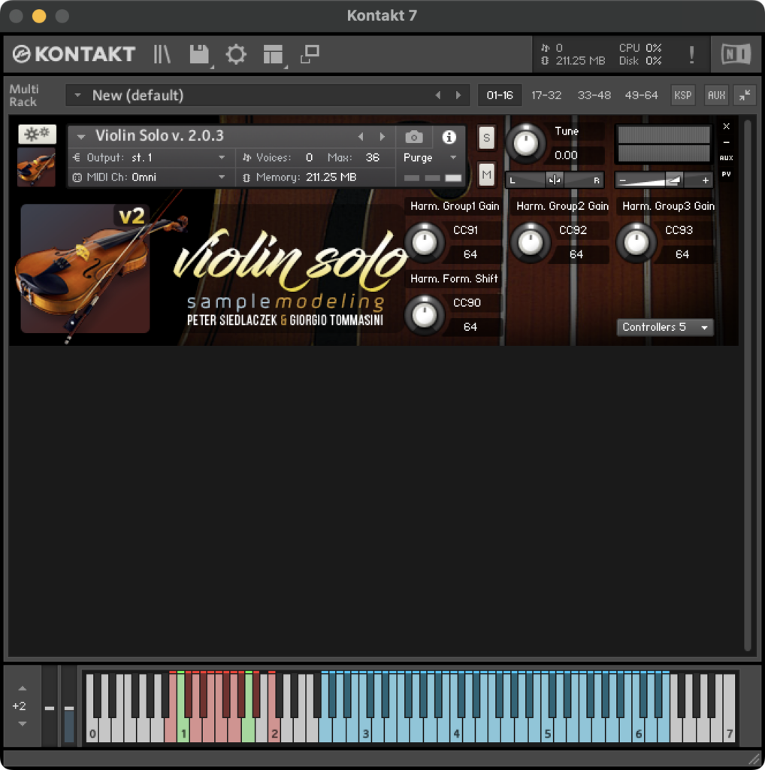
Task: Load previous instrument with left arrow
Action: pyautogui.click(x=361, y=137)
